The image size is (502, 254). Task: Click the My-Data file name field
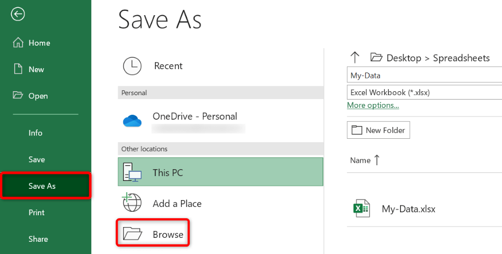click(424, 76)
